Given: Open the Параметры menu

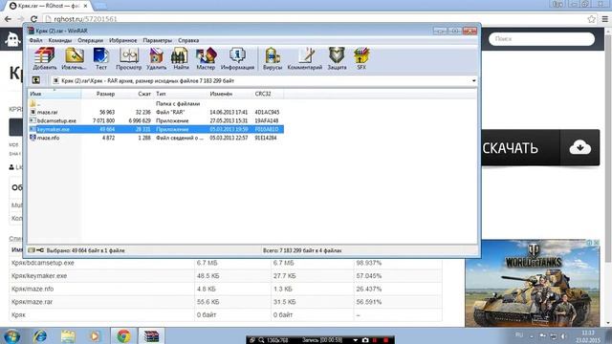Looking at the screenshot, I should [x=157, y=40].
